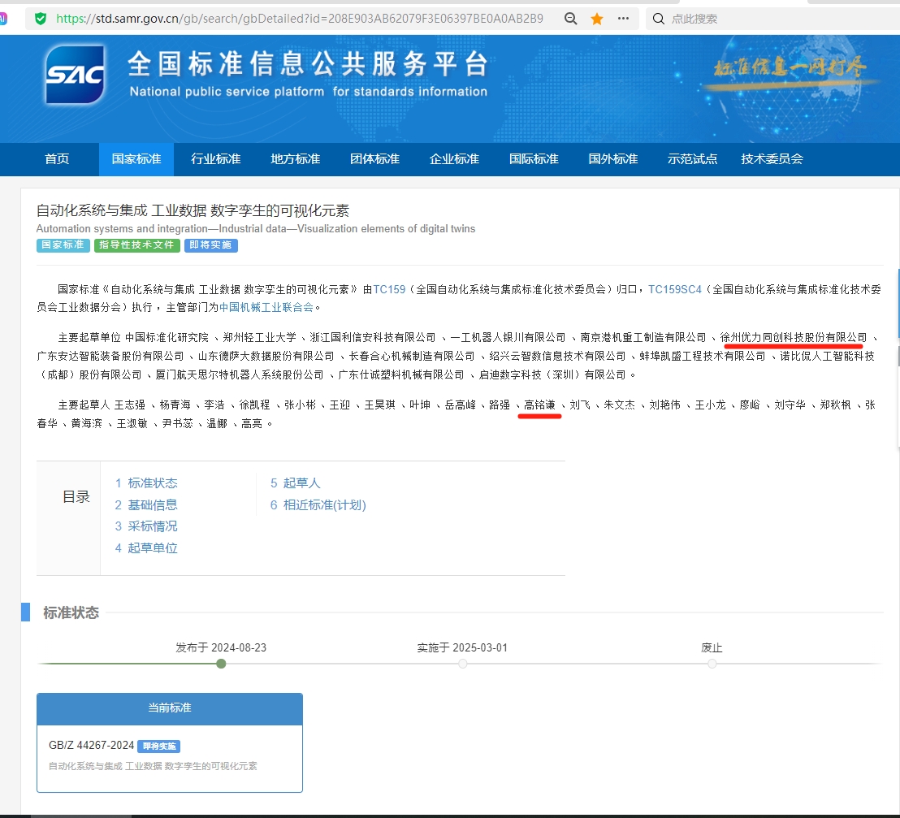Click the 实施于 2025-03-01 label
The width and height of the screenshot is (900, 818).
[x=462, y=647]
